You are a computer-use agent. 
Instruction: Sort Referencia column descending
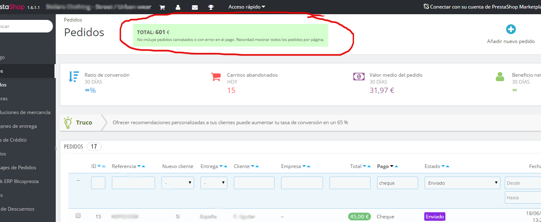[x=139, y=166]
